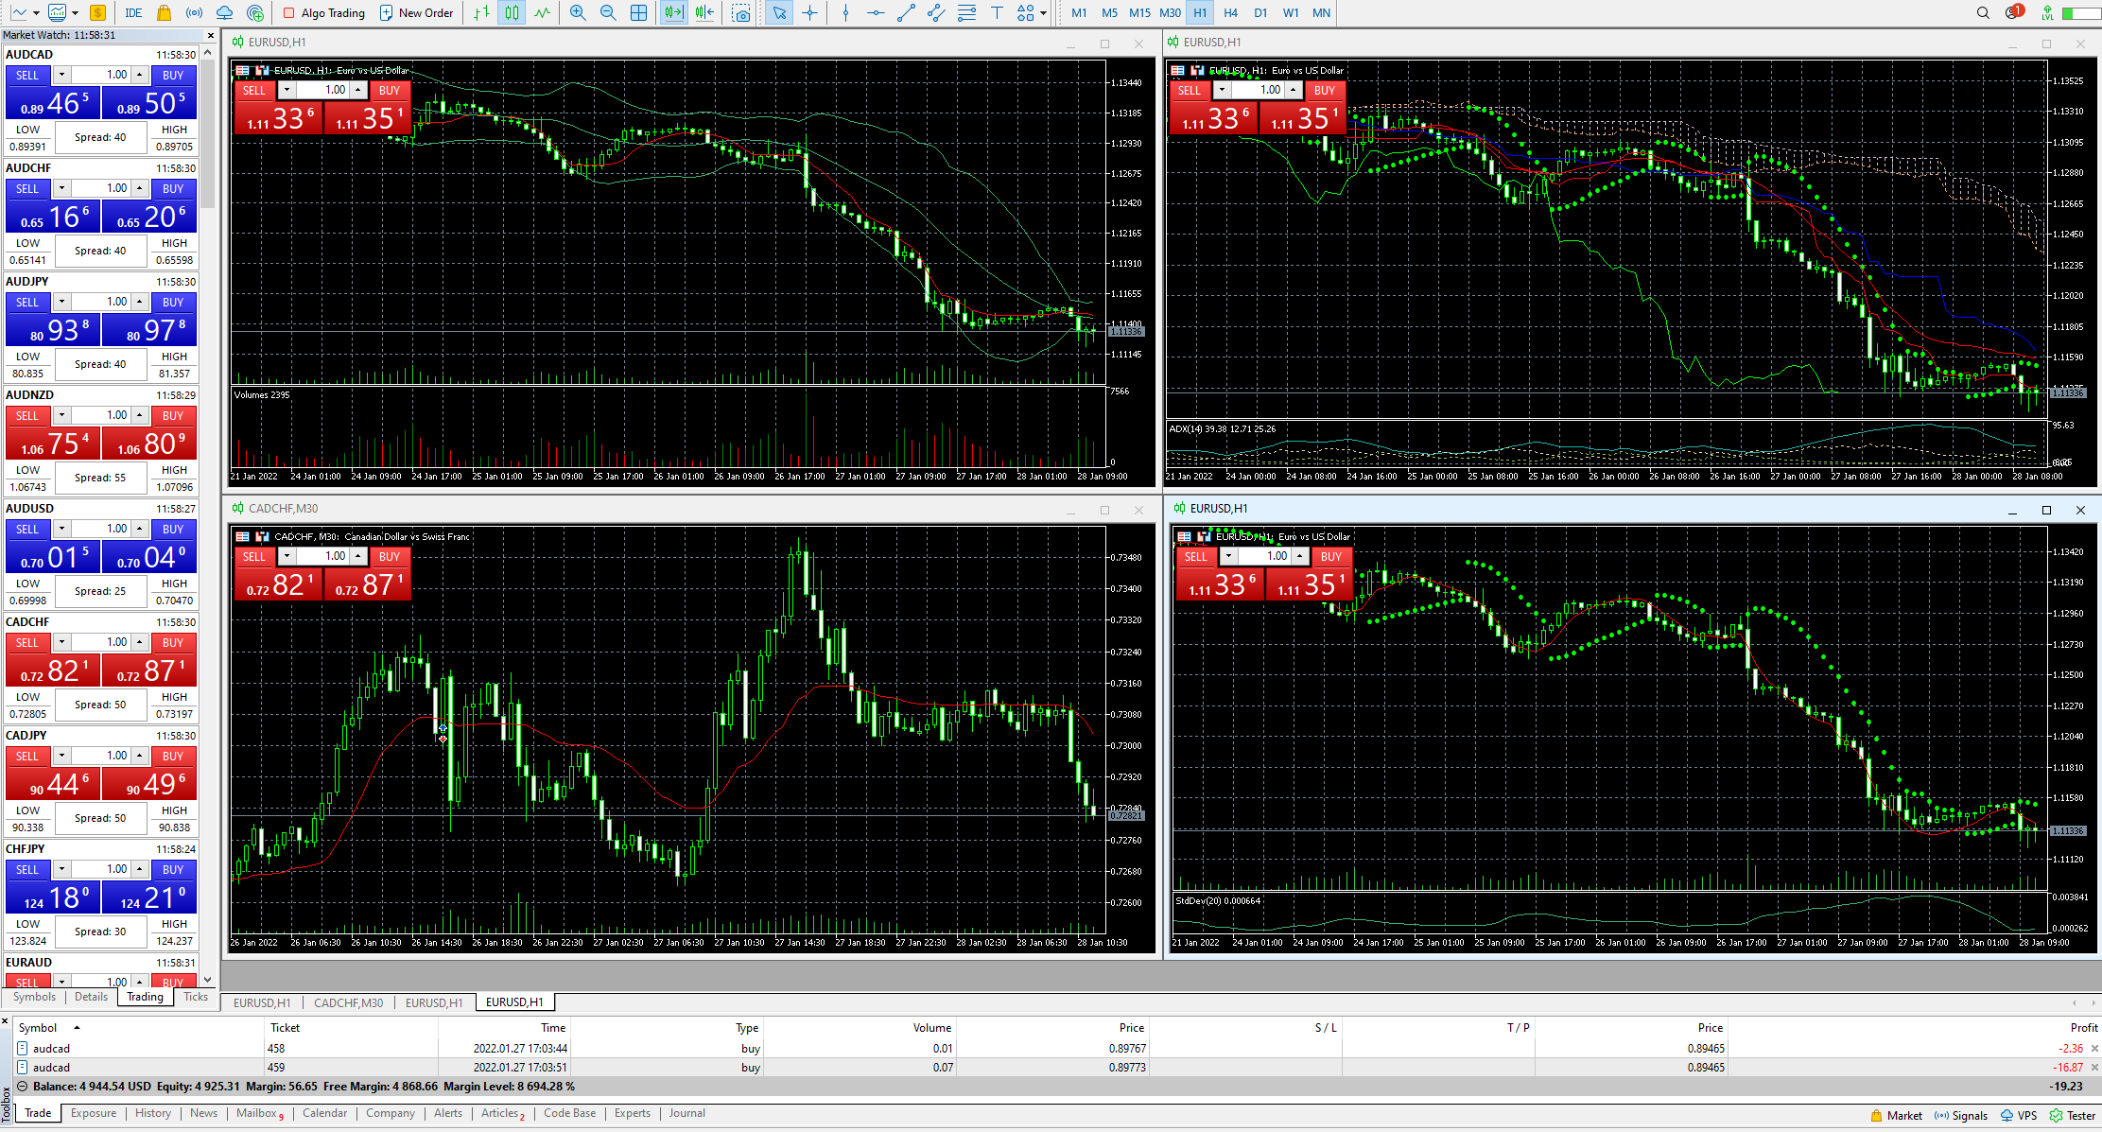Insert Fibonacci retracement lines tool
This screenshot has width=2102, height=1132.
966,13
